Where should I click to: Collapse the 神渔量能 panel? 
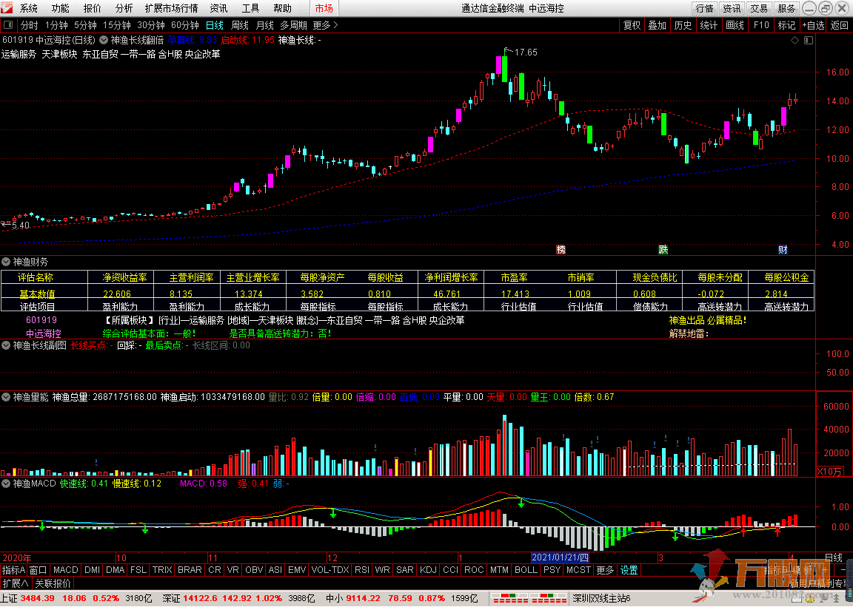6,397
